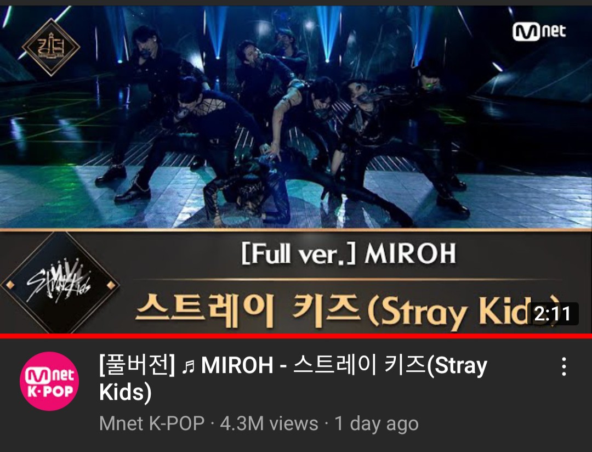Click the [Full ver.] MIROH caption banner

coord(349,253)
